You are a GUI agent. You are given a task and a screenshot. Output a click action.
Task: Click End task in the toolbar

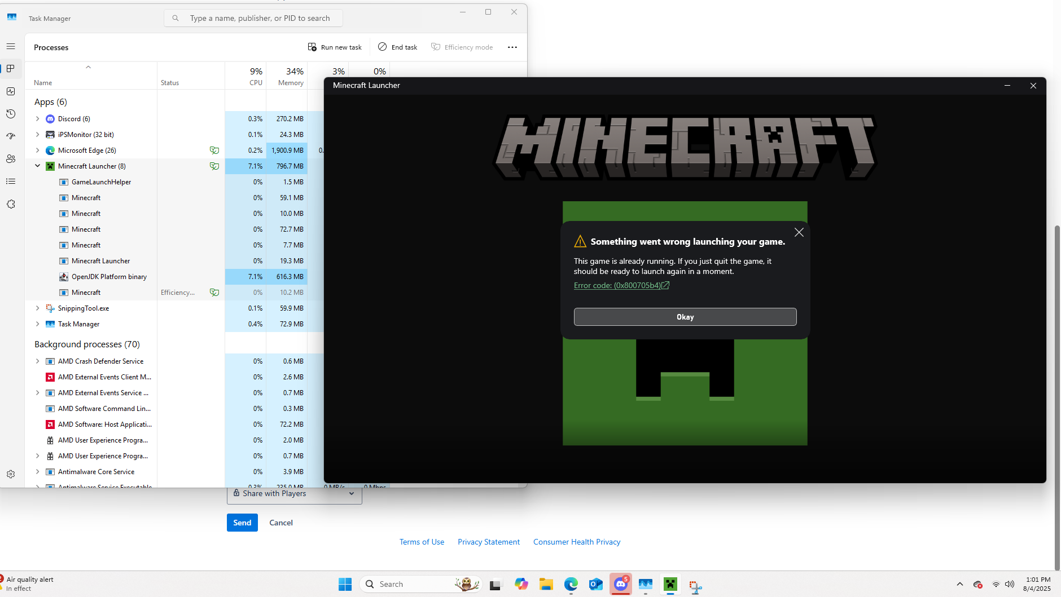click(398, 47)
